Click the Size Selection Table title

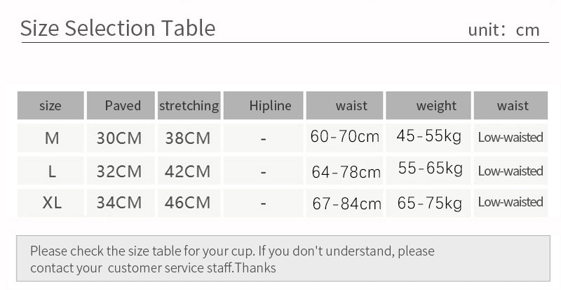coord(118,28)
